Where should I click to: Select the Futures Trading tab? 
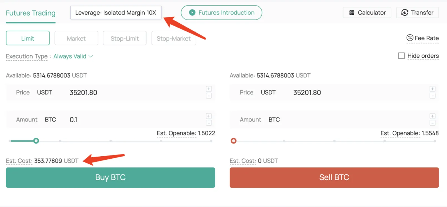coord(31,13)
